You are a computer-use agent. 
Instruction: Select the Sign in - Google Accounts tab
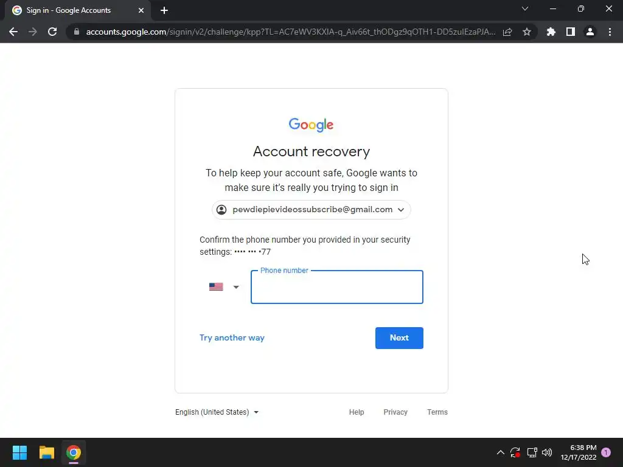pyautogui.click(x=77, y=10)
